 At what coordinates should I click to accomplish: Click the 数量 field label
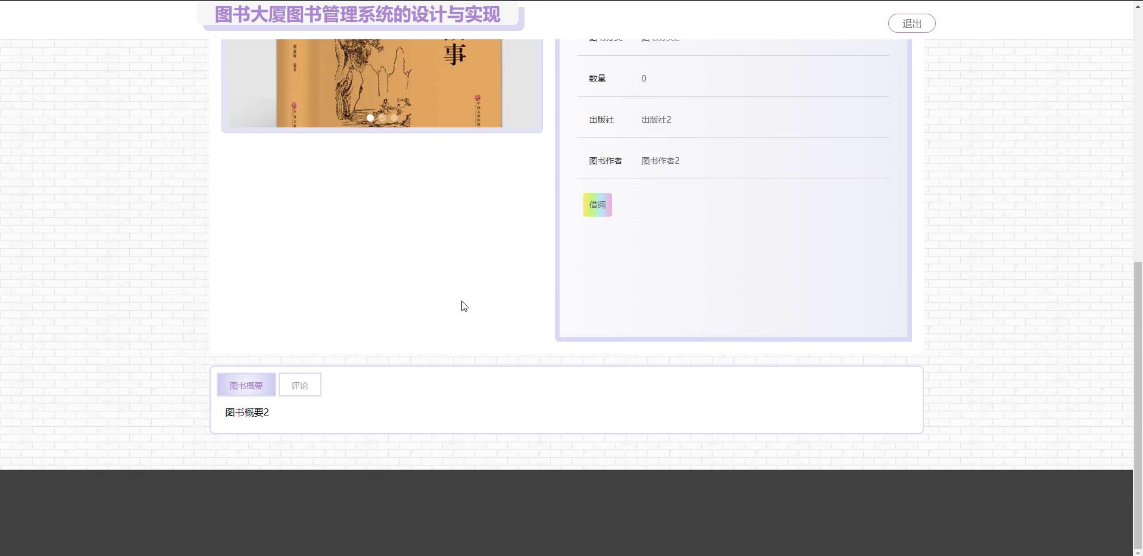(597, 78)
